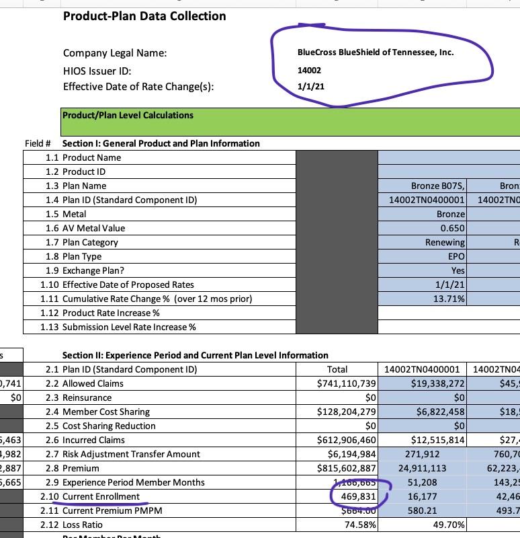Select the 1/1/21 value beside Effective Date of Rate Change(s)

pyautogui.click(x=308, y=87)
